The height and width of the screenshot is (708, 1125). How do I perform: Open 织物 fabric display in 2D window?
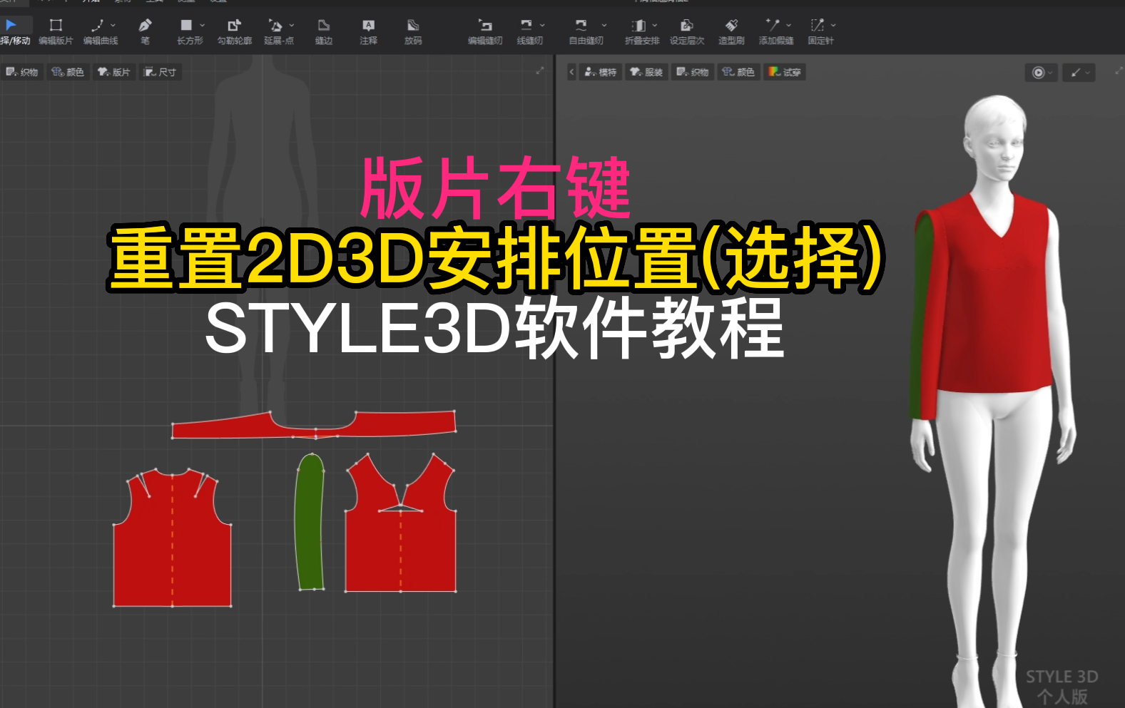22,72
